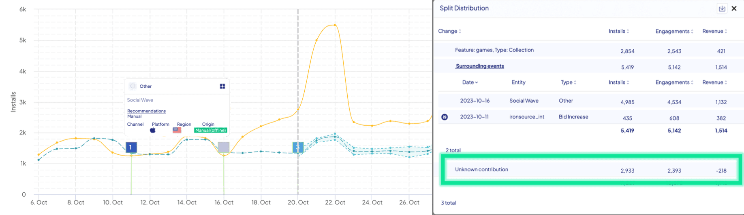The width and height of the screenshot is (744, 215).
Task: Click the Apple platform icon
Action: [x=153, y=130]
